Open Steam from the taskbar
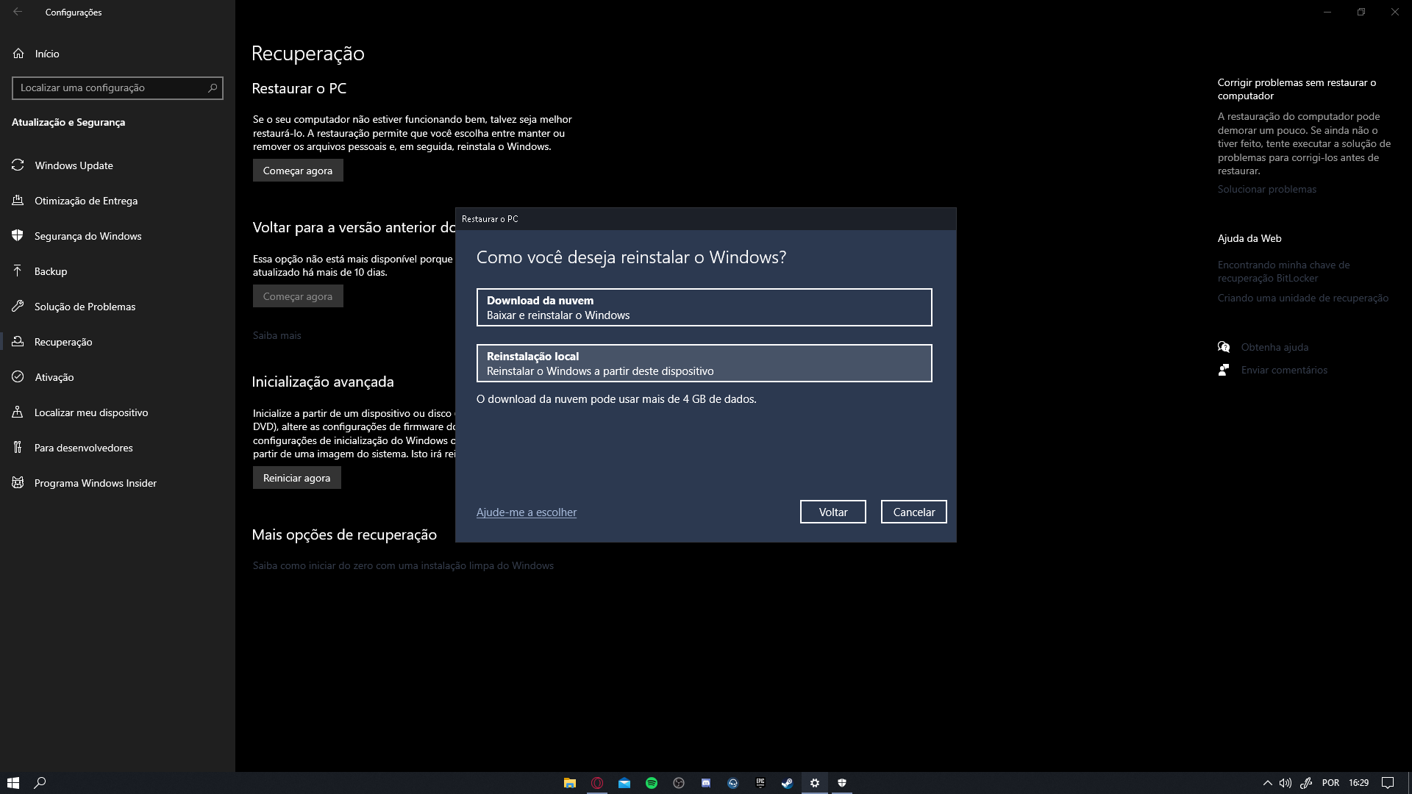This screenshot has width=1412, height=794. 788,783
